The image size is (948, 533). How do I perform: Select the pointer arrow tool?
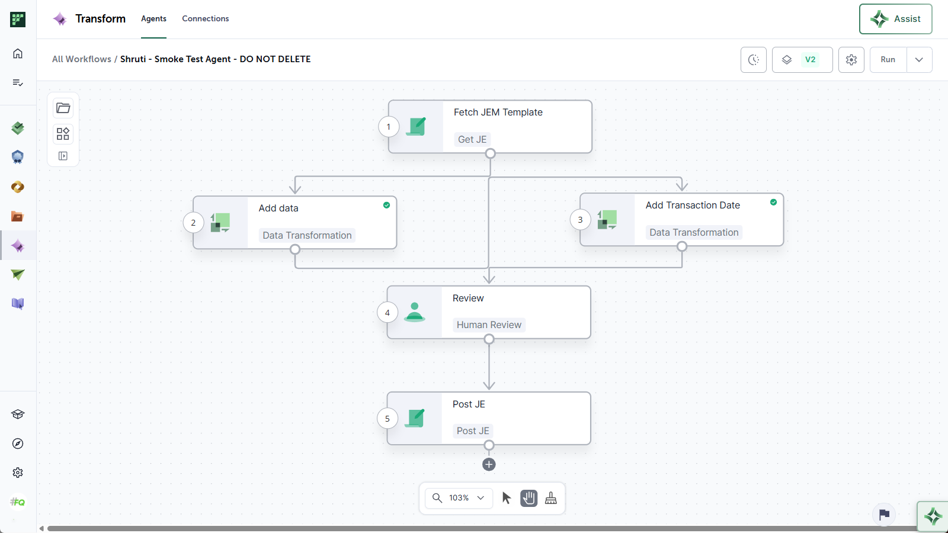pos(506,498)
